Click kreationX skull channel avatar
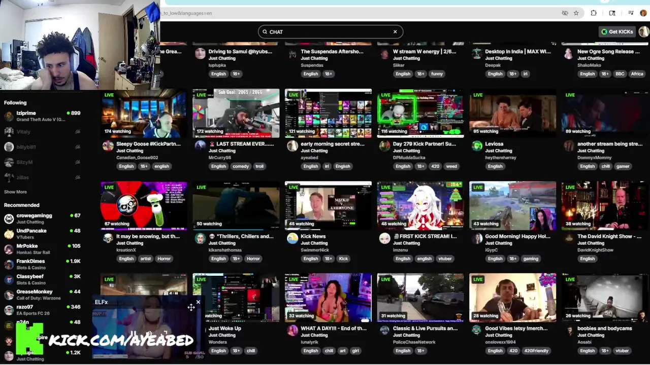The image size is (650, 365). pos(108,238)
